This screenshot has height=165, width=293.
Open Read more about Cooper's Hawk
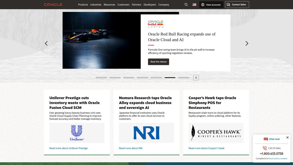click(x=206, y=148)
